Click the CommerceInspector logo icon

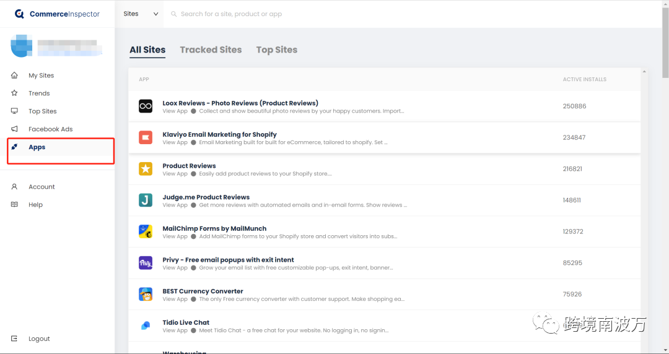tap(19, 14)
